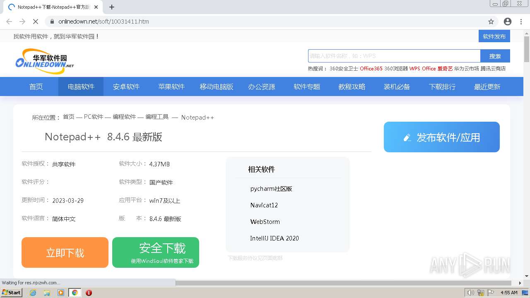Click breadcrumb link 编程软件
The width and height of the screenshot is (530, 298).
point(124,117)
